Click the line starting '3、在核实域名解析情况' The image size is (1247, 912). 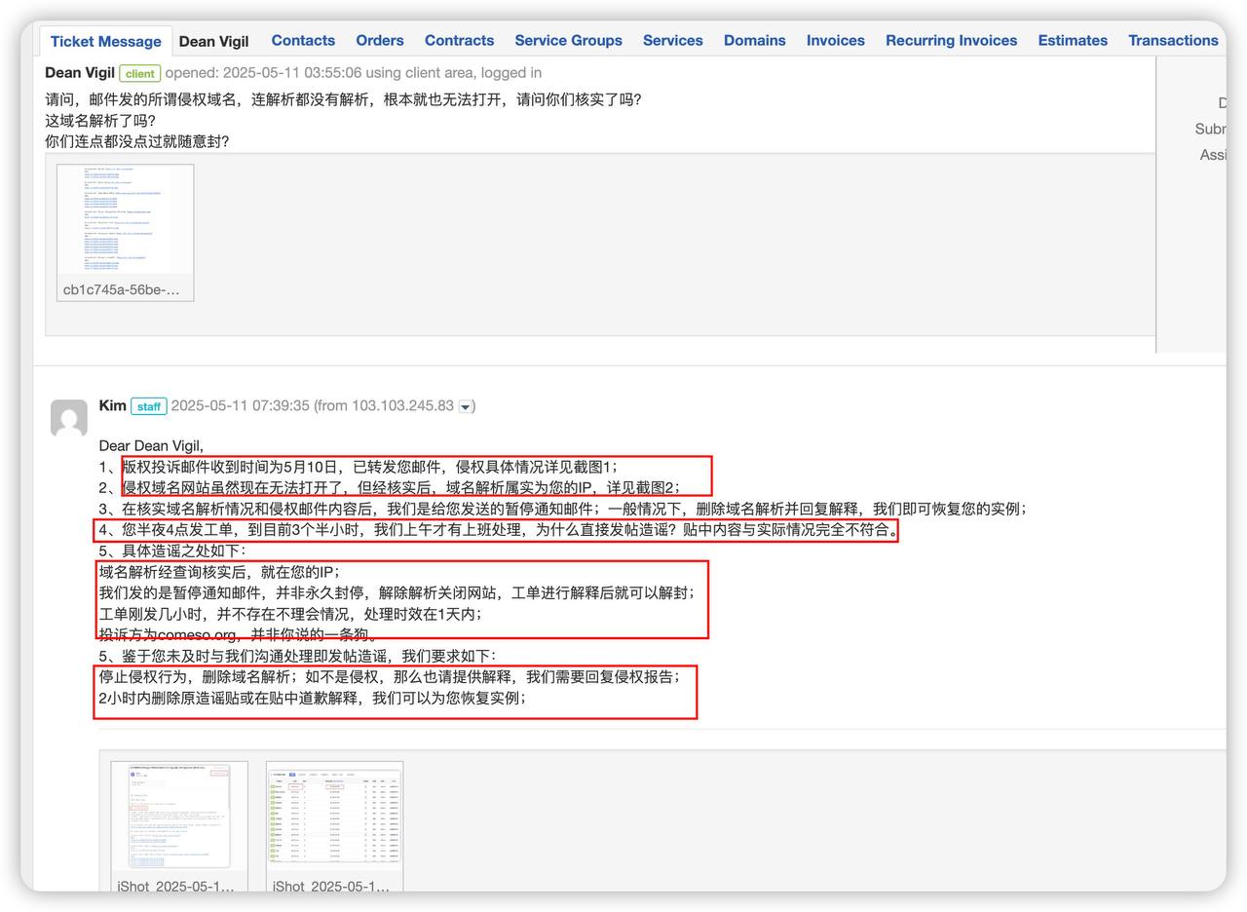coord(562,509)
